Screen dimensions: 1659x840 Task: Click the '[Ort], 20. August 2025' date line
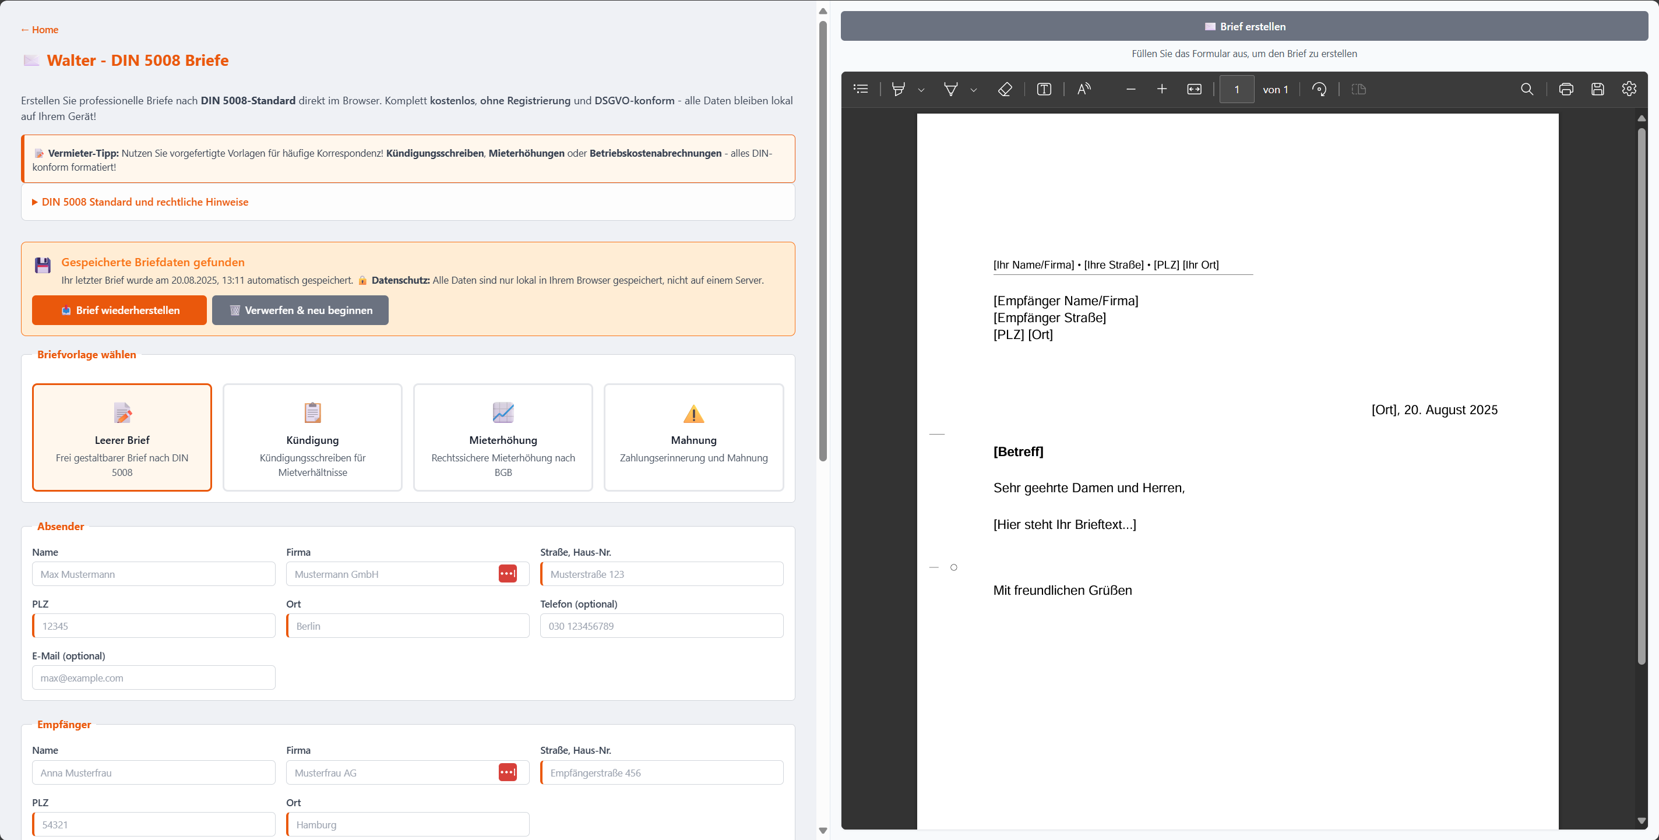[1434, 410]
